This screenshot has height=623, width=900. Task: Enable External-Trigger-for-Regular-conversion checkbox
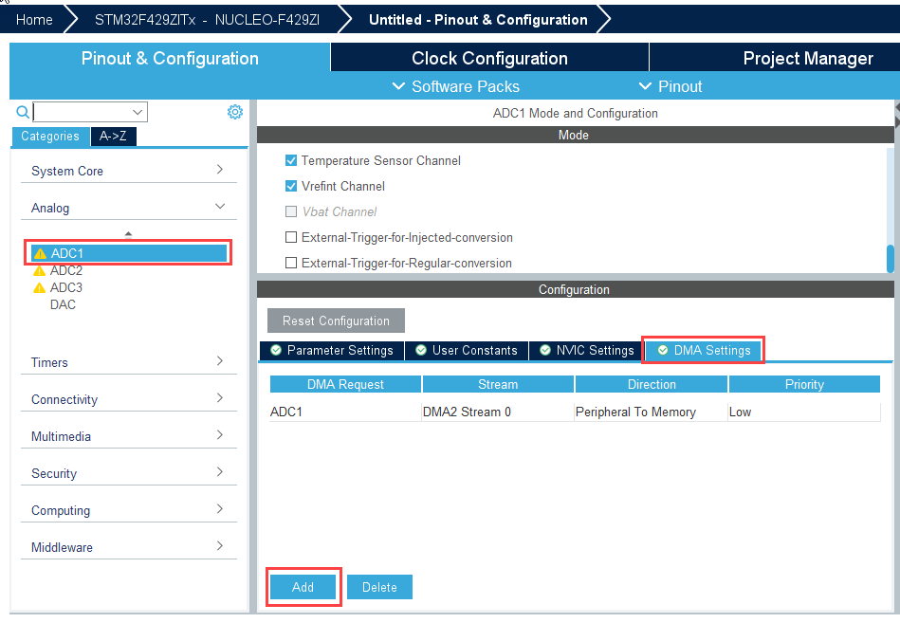coord(291,264)
